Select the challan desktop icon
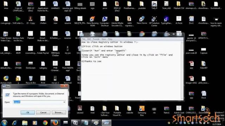 pos(43,20)
